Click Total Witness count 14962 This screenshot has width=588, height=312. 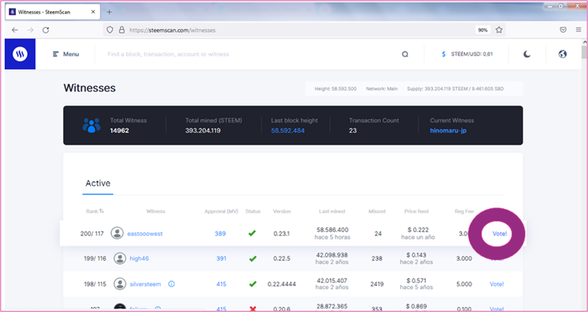click(119, 131)
